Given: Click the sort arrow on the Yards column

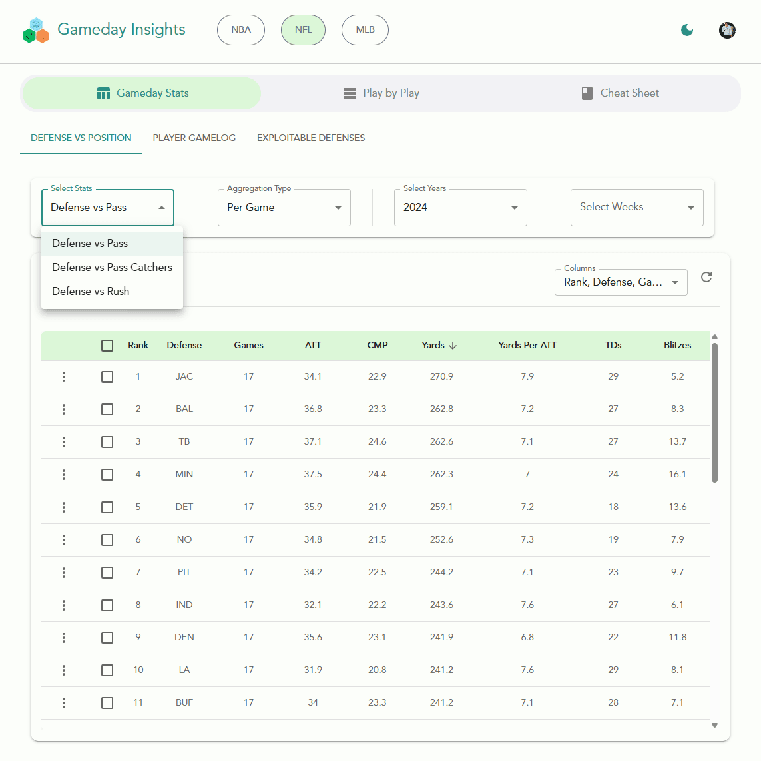Looking at the screenshot, I should point(453,345).
